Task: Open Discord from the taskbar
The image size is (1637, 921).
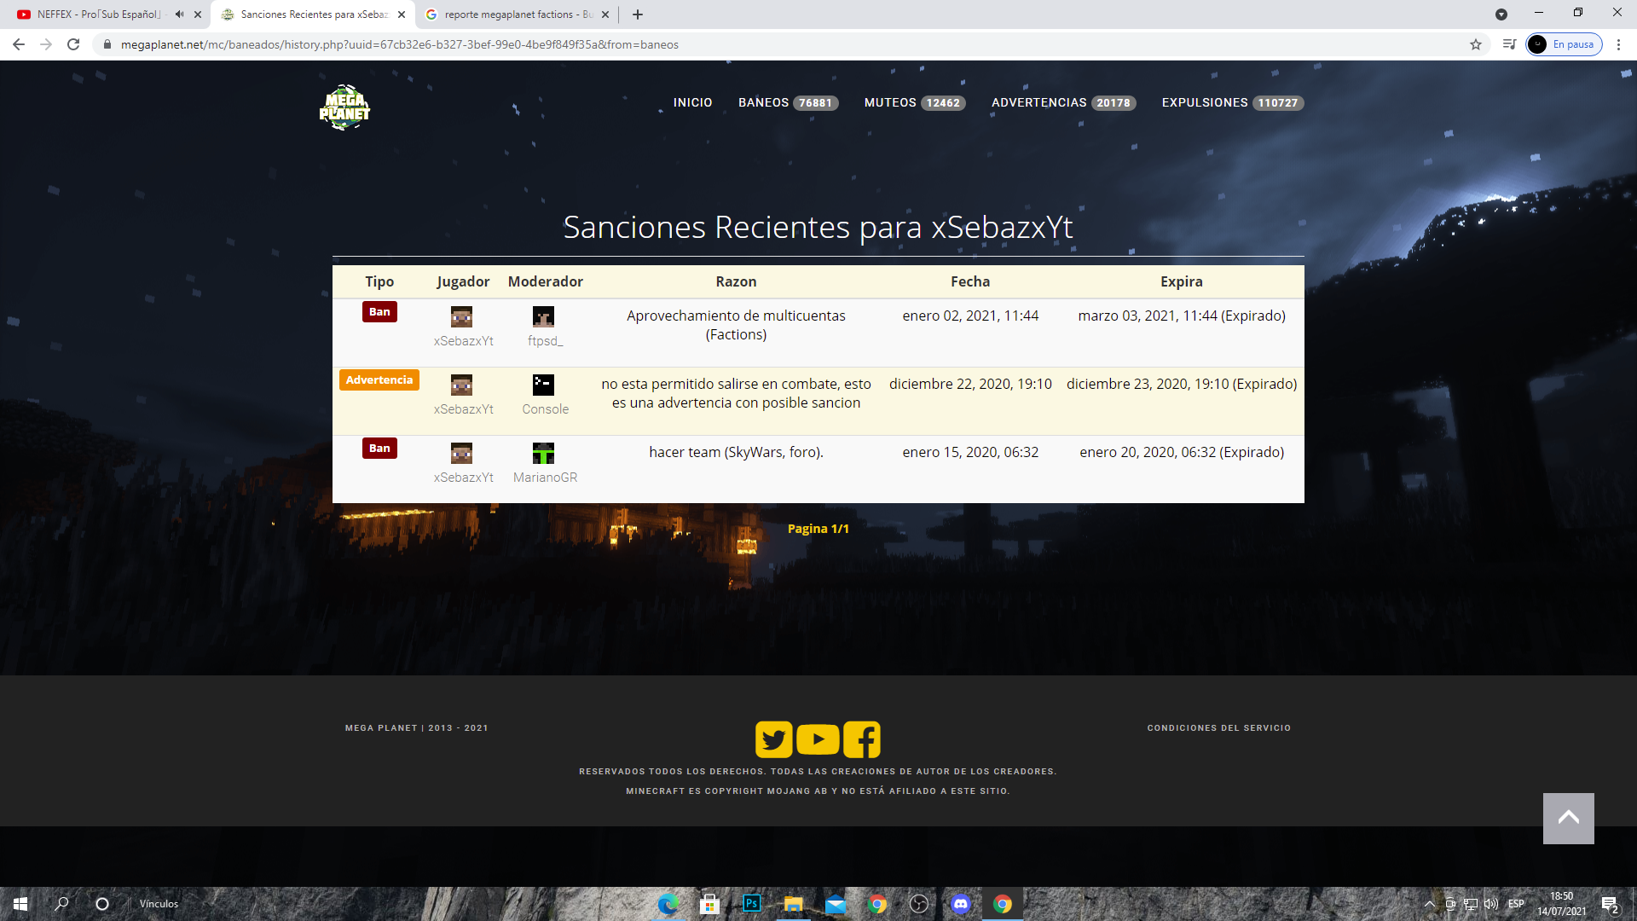Action: (961, 904)
